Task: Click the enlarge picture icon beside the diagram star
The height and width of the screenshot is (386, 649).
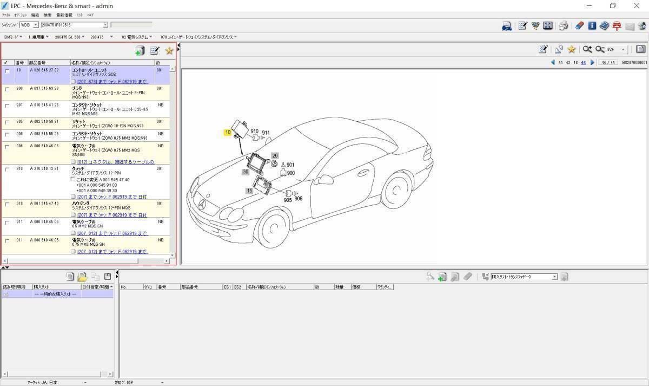Action: pyautogui.click(x=559, y=49)
